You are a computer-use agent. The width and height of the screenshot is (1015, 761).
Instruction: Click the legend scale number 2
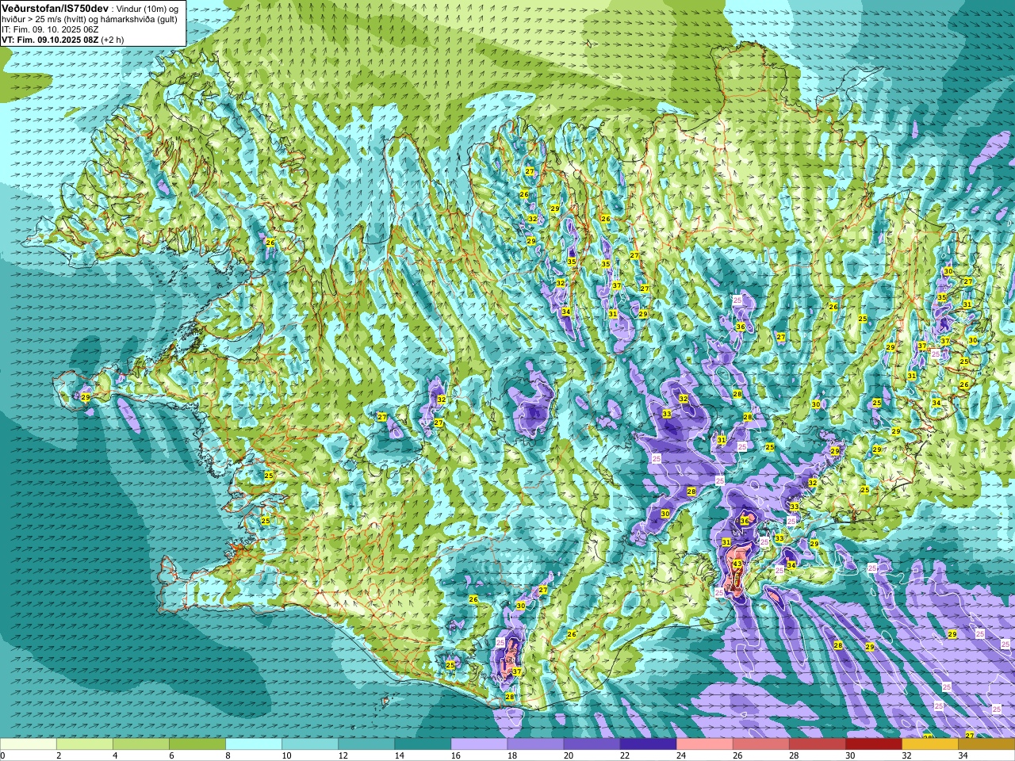[59, 755]
